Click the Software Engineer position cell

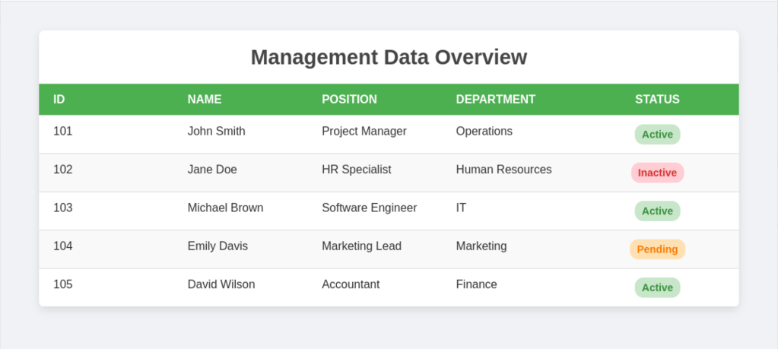pos(369,208)
